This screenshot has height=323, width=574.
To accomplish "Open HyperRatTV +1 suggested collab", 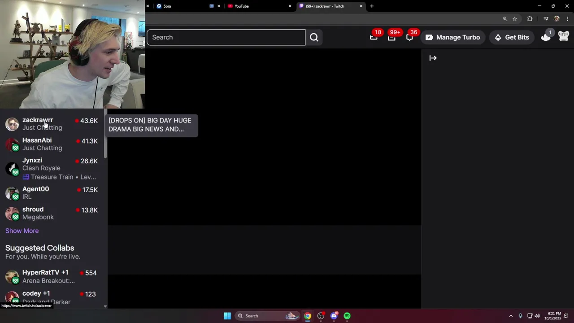I will [52, 276].
